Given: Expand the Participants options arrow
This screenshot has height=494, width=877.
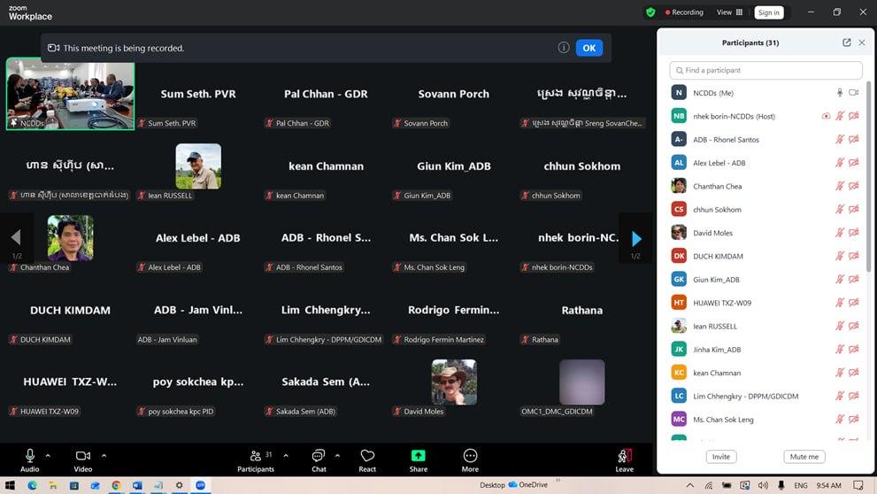Looking at the screenshot, I should [286, 456].
